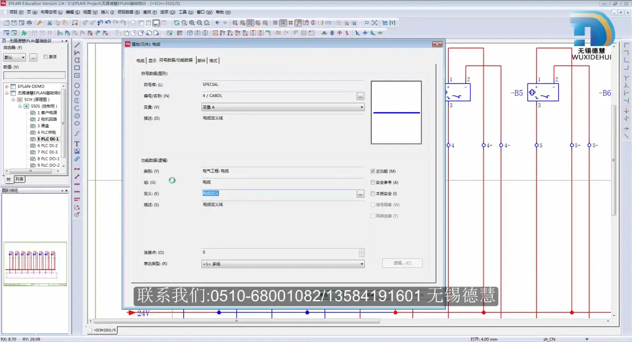This screenshot has height=342, width=632.
Task: Collapse the SCH (原理图) node
Action: [13, 100]
